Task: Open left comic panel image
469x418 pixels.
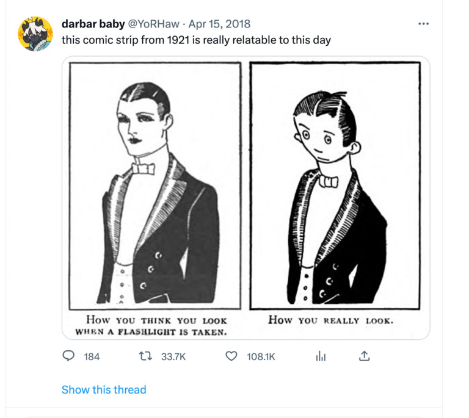Action: point(155,186)
